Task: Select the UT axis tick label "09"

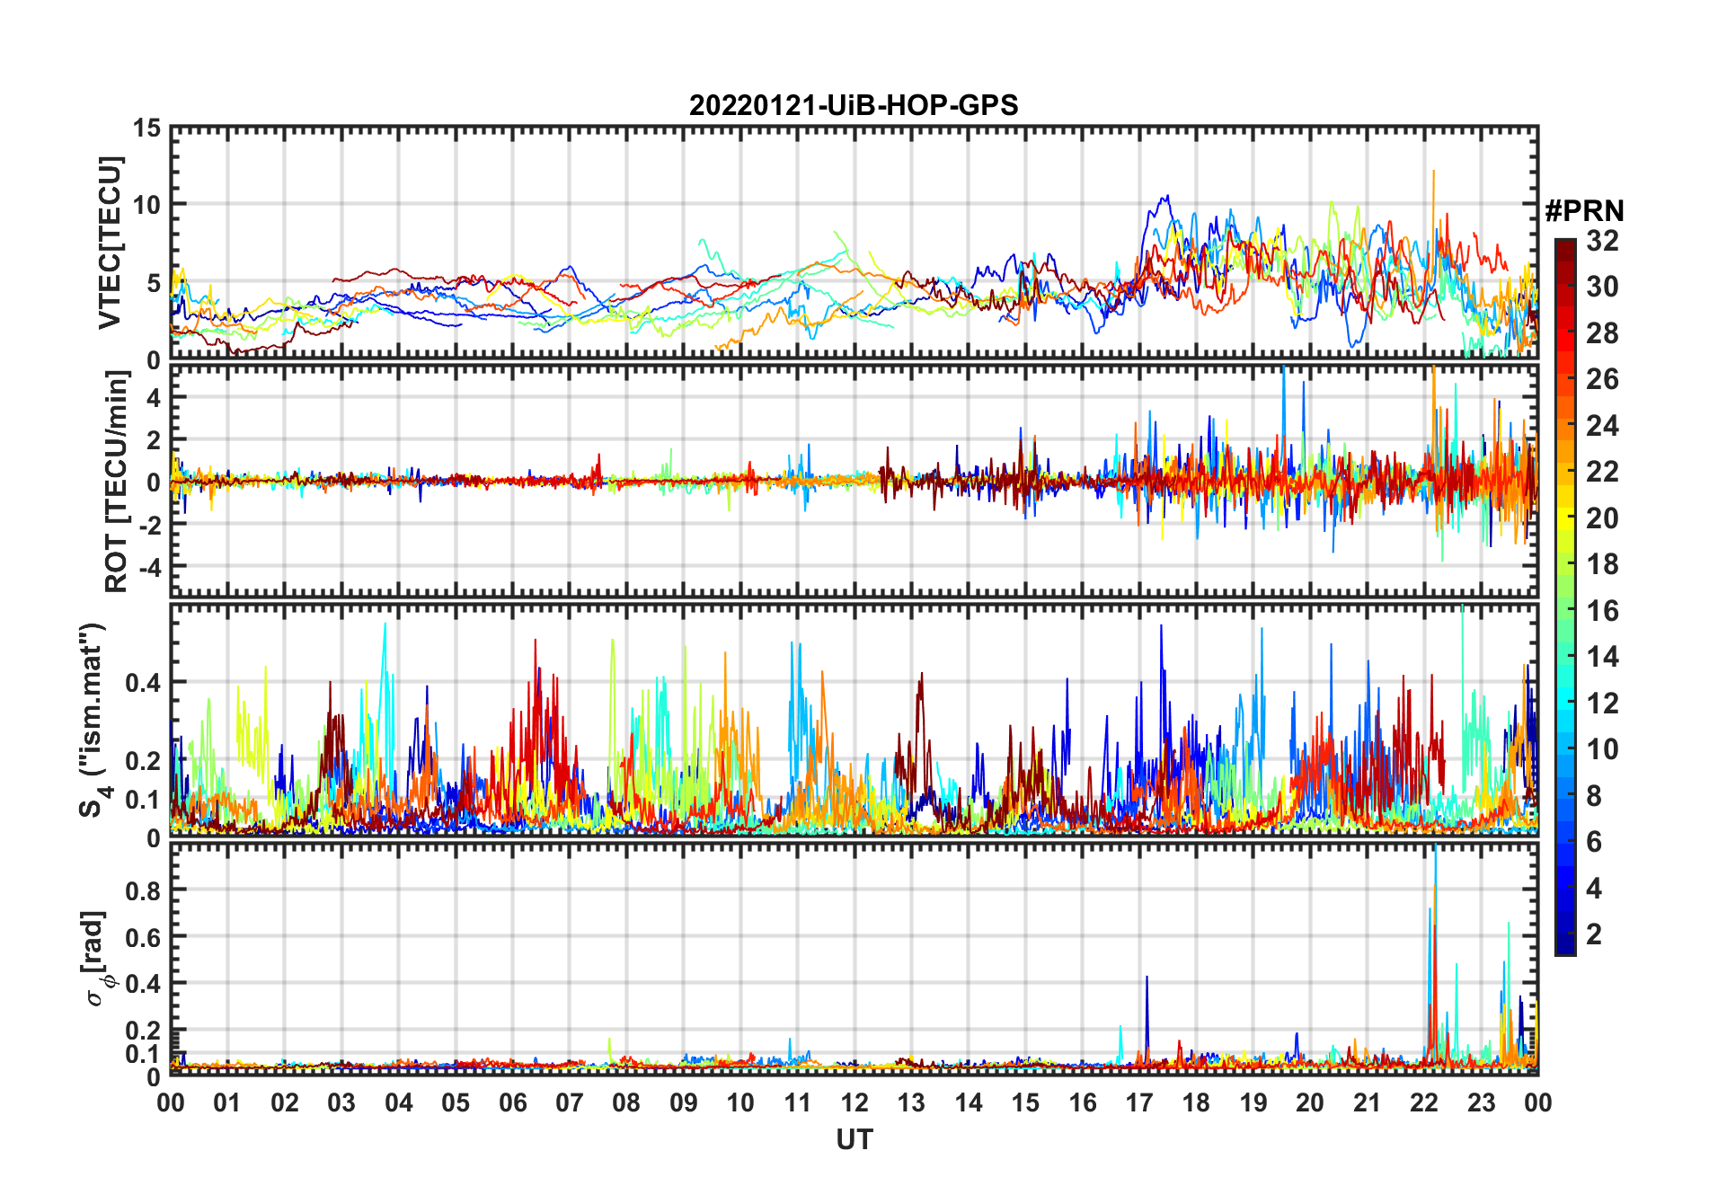Action: pyautogui.click(x=684, y=1102)
